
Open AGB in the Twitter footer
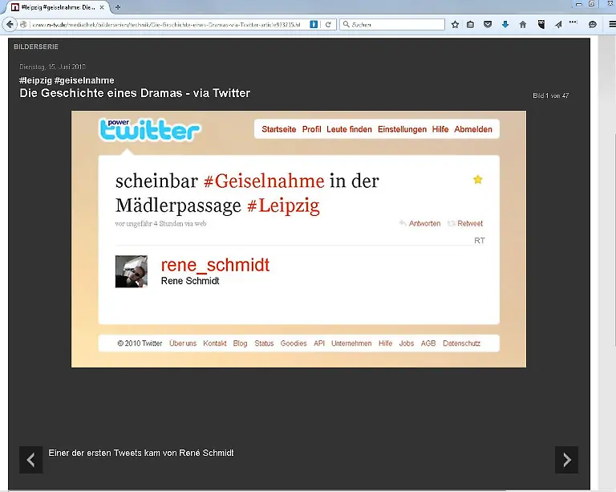(428, 343)
